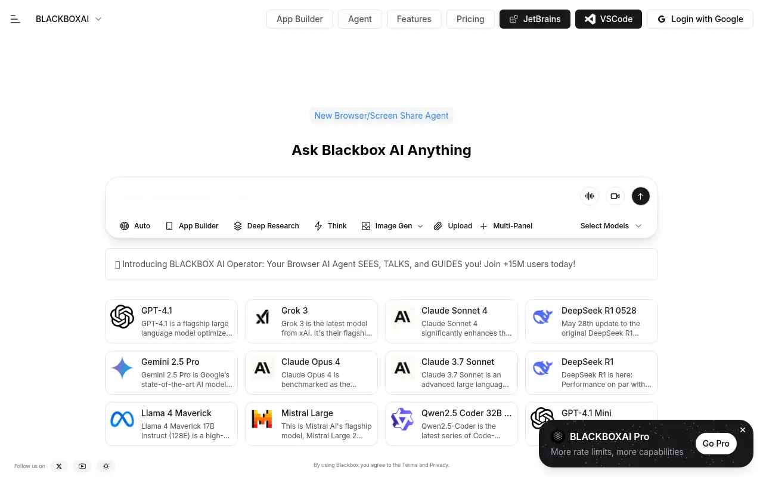Open the Select Models dropdown
The width and height of the screenshot is (763, 477).
click(x=609, y=226)
